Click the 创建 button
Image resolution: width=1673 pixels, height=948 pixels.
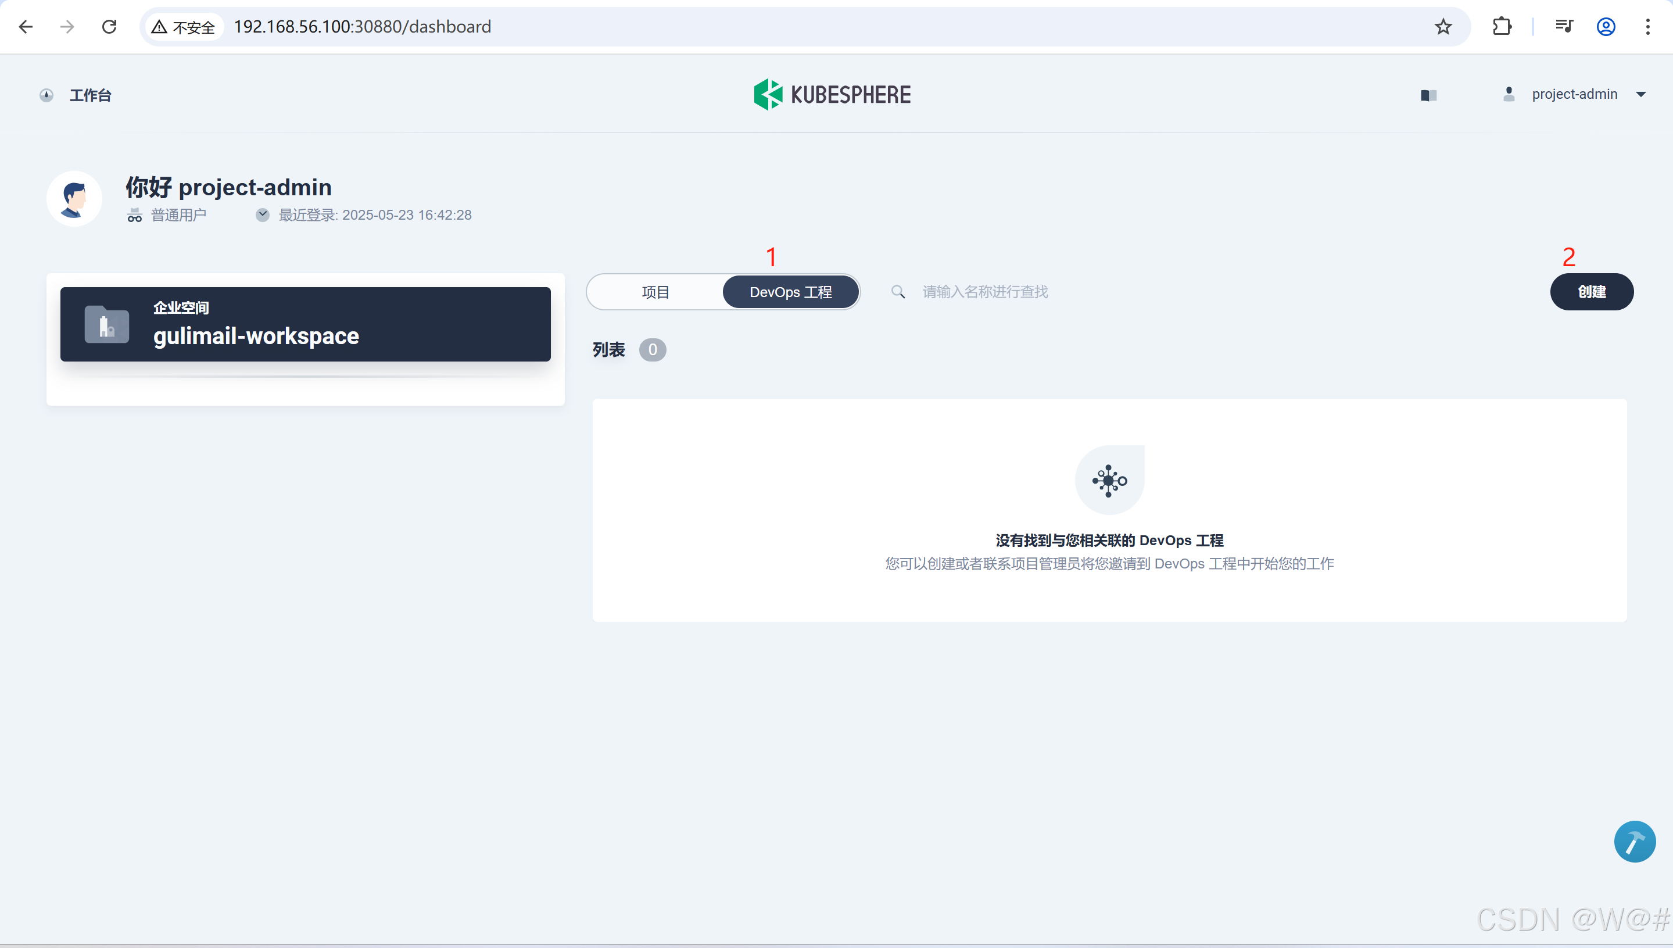tap(1592, 292)
